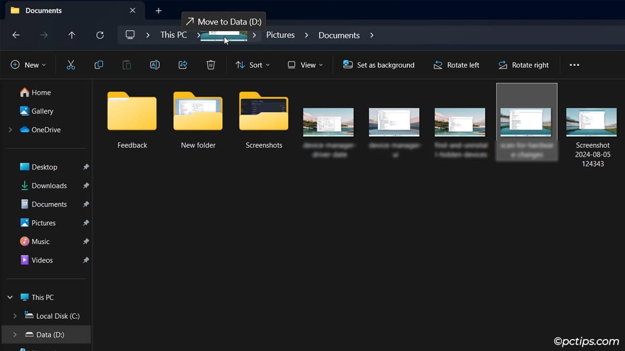Viewport: 625px width, 351px height.
Task: Open the View options dropdown
Action: pos(305,64)
